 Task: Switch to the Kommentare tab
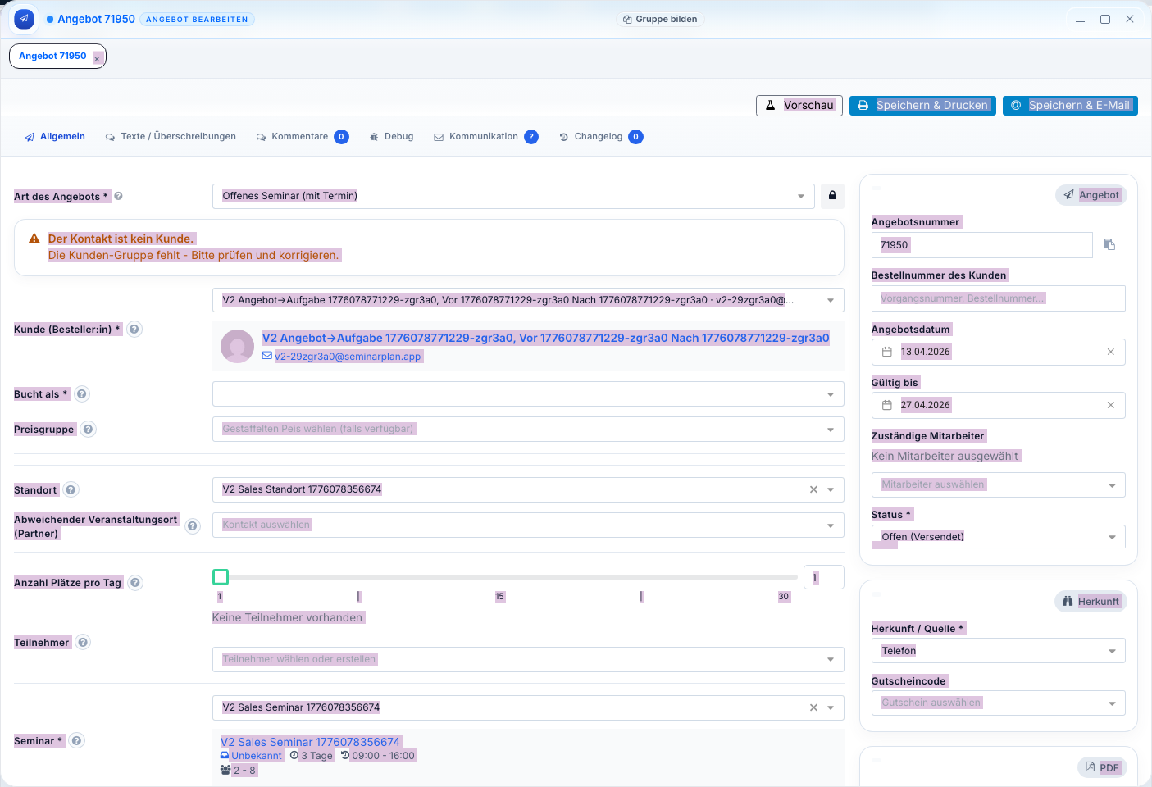pos(299,137)
